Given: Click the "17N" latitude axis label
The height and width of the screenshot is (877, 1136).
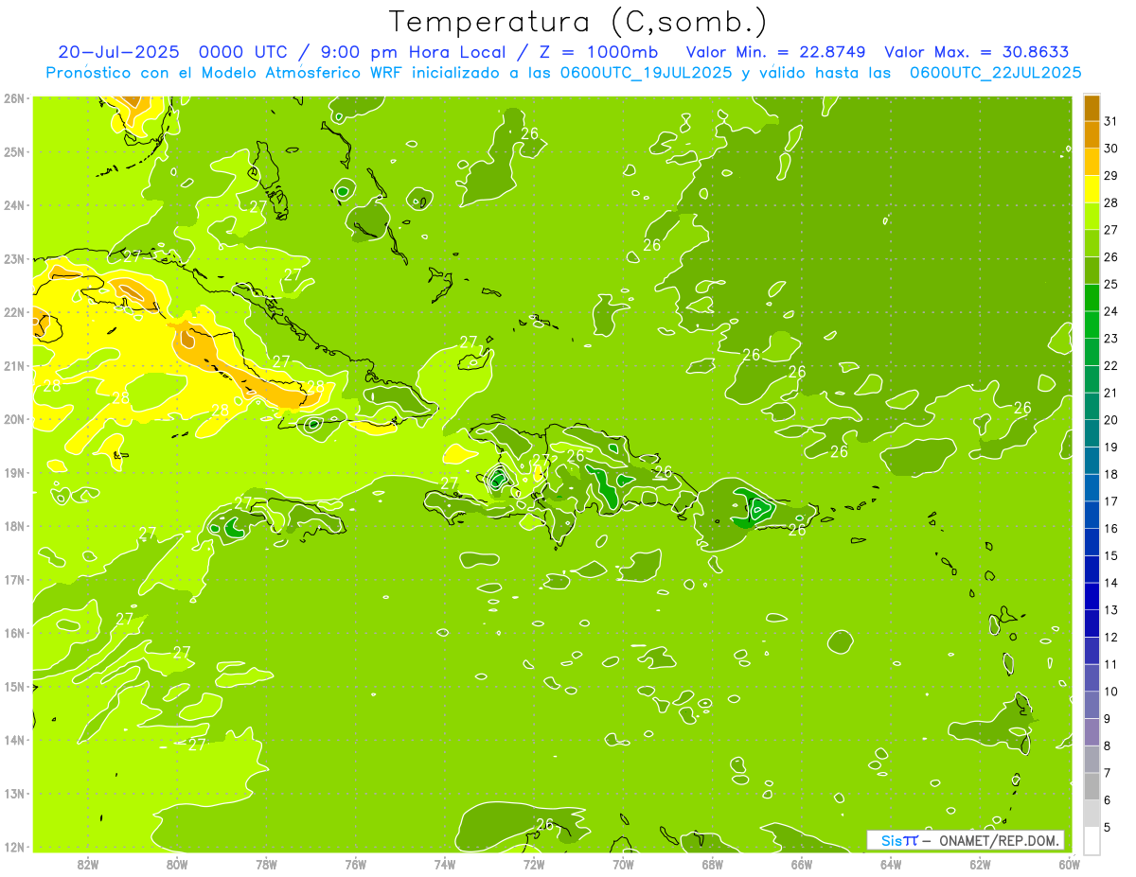Looking at the screenshot, I should tap(13, 579).
